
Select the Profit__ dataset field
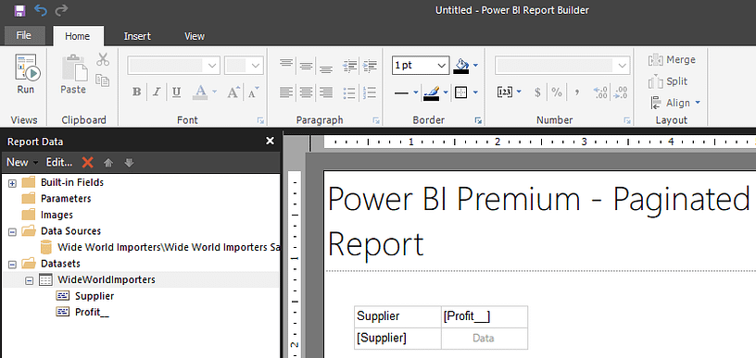(92, 312)
